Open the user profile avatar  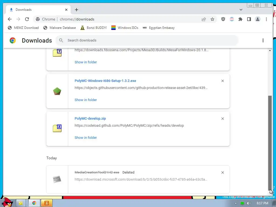[257, 19]
